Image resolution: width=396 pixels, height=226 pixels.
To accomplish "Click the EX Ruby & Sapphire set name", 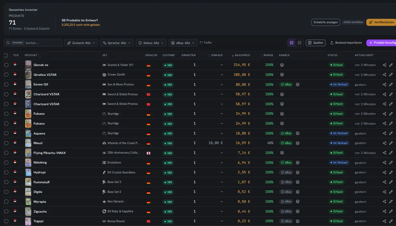I will click(x=120, y=211).
